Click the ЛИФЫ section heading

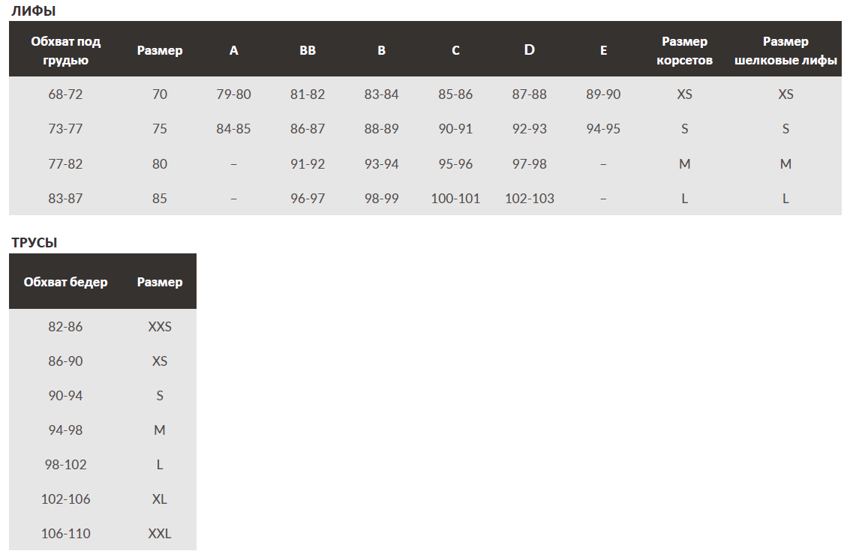click(34, 10)
